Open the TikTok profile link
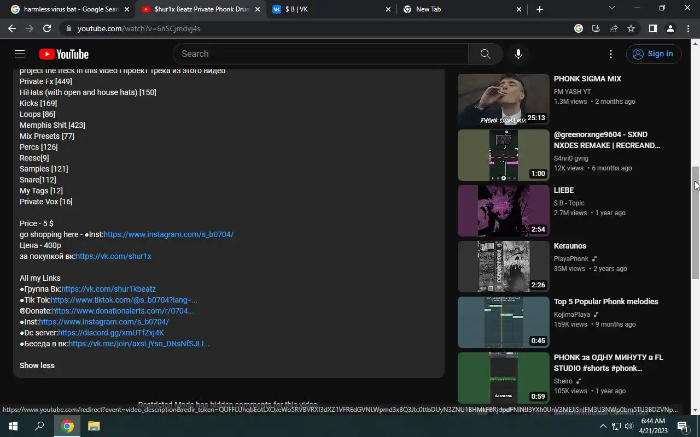The height and width of the screenshot is (437, 700). [x=124, y=300]
